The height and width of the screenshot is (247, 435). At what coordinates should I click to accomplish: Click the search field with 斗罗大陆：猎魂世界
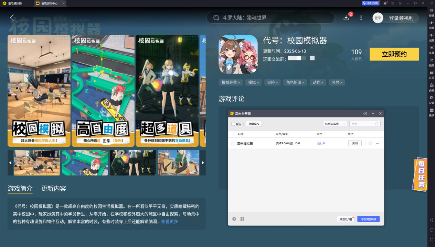[x=270, y=18]
